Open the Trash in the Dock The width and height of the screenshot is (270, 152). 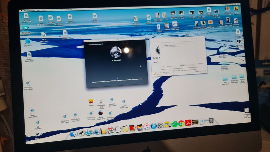pyautogui.click(x=211, y=120)
